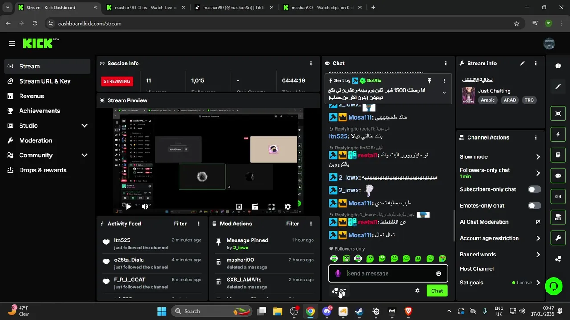Open Banned words settings arrow

[538, 255]
